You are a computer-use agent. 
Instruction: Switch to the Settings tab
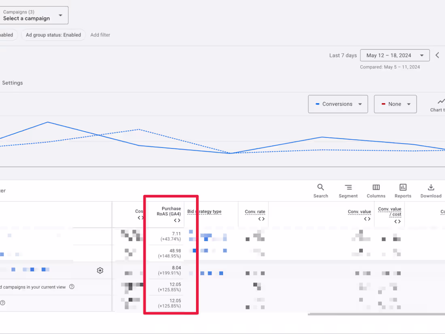[x=12, y=83]
